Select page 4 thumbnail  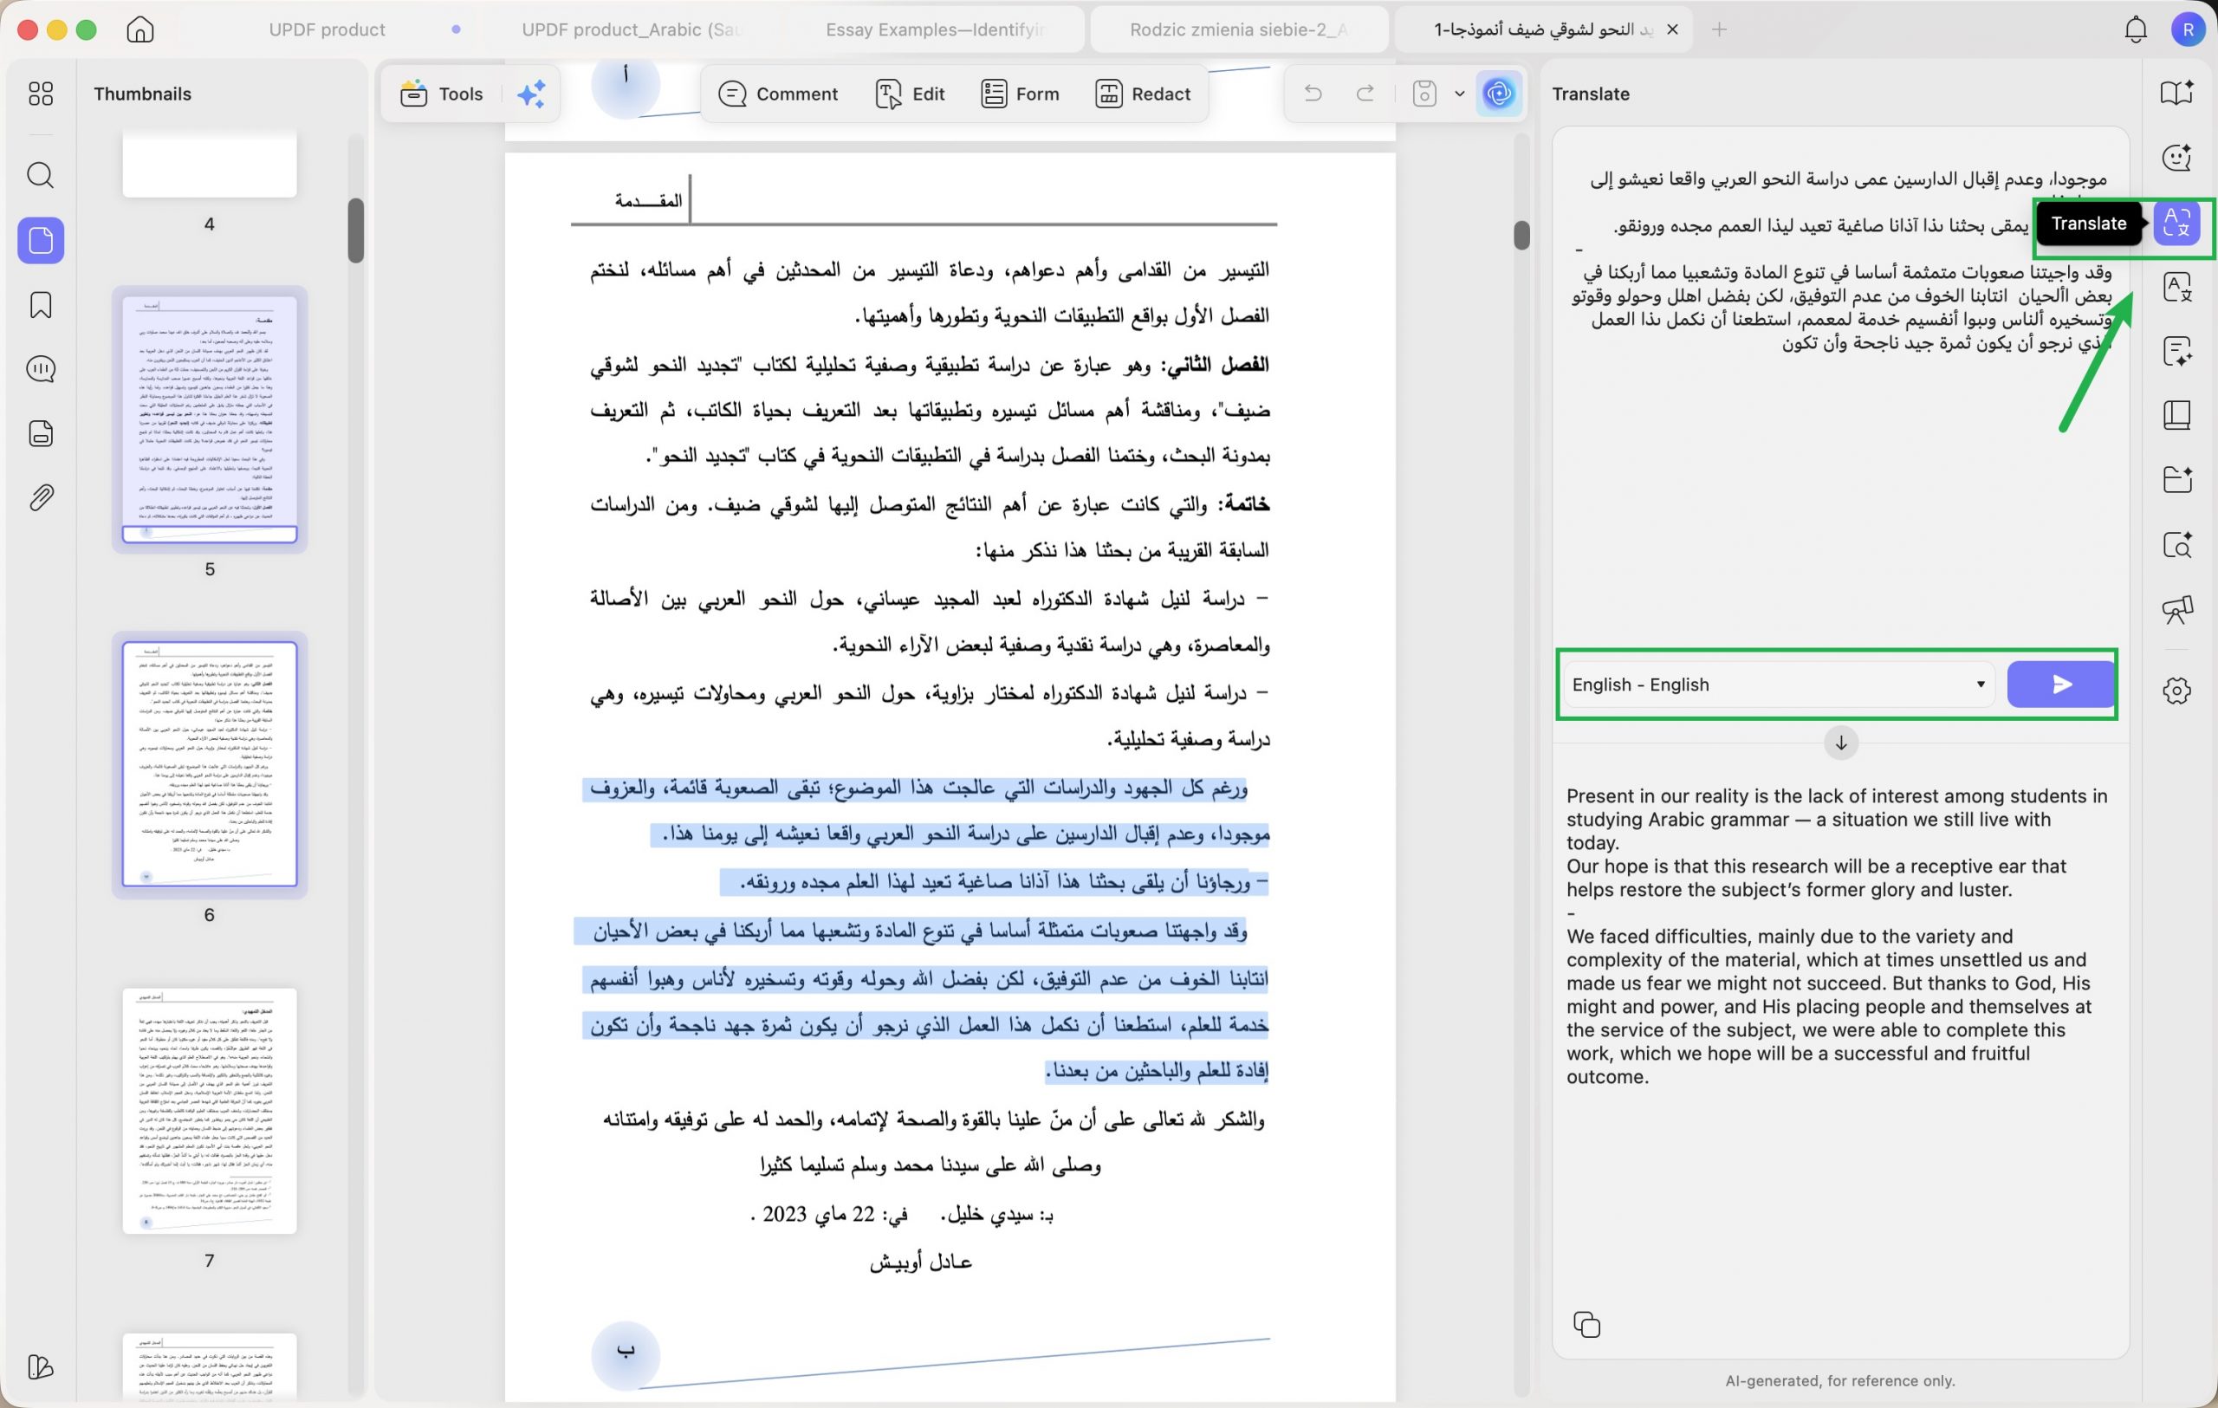(209, 164)
